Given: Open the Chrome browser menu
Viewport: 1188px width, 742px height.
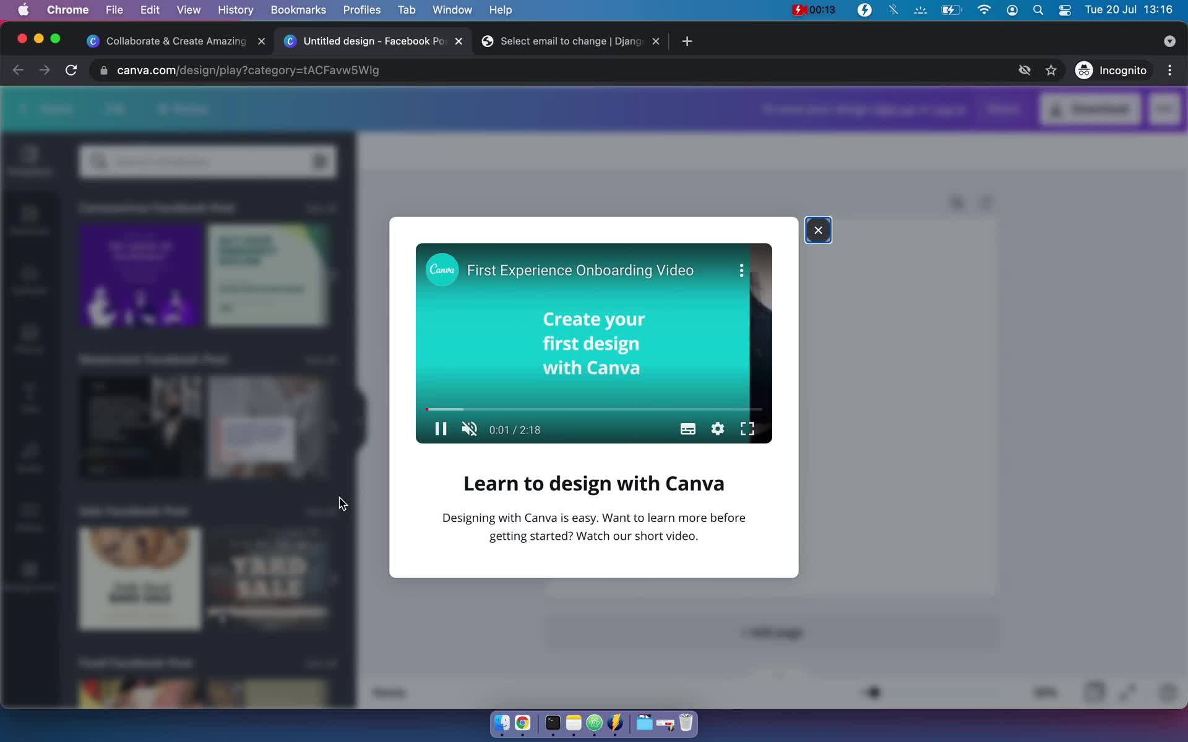Looking at the screenshot, I should pyautogui.click(x=1169, y=70).
